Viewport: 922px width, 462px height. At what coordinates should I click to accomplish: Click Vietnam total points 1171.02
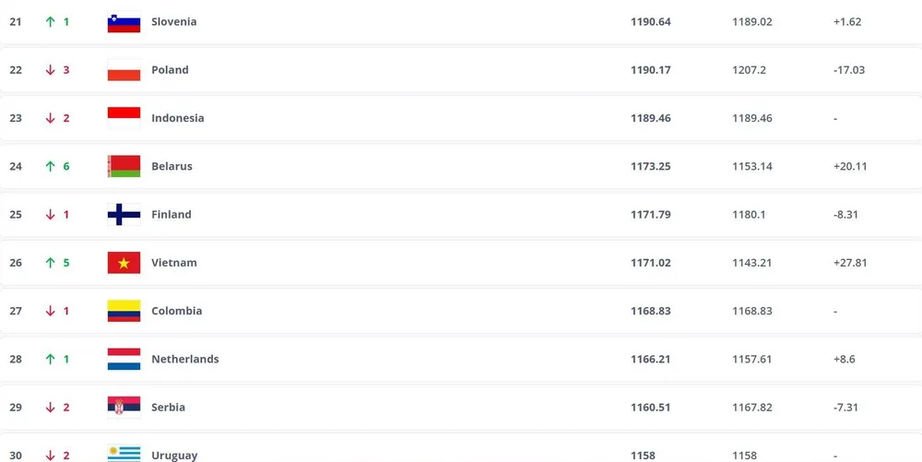point(650,263)
